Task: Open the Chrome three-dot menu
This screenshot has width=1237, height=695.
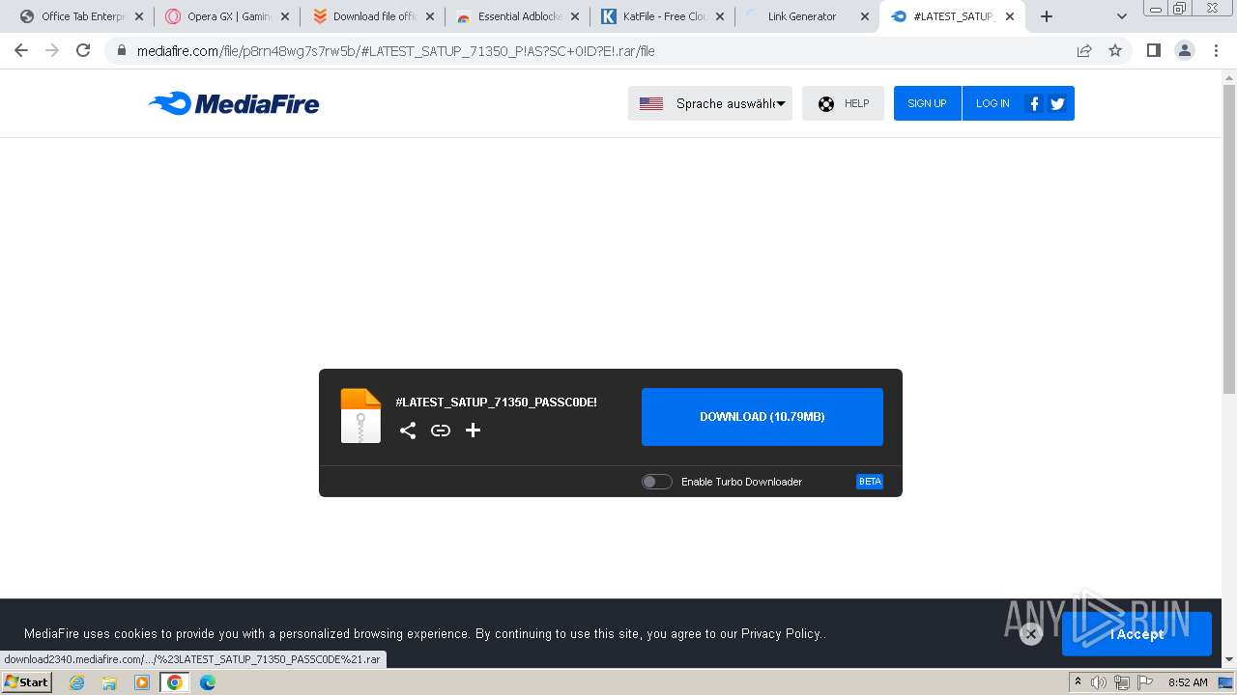Action: (x=1216, y=50)
